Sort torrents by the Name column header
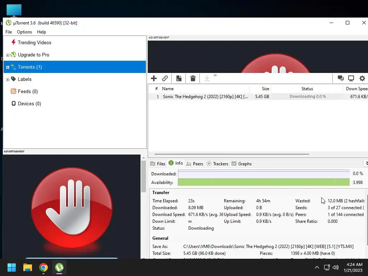The image size is (368, 276). click(x=204, y=89)
